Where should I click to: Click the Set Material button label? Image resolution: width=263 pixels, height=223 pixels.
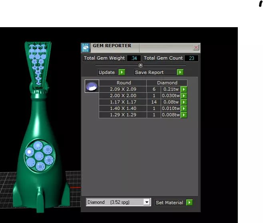click(169, 203)
